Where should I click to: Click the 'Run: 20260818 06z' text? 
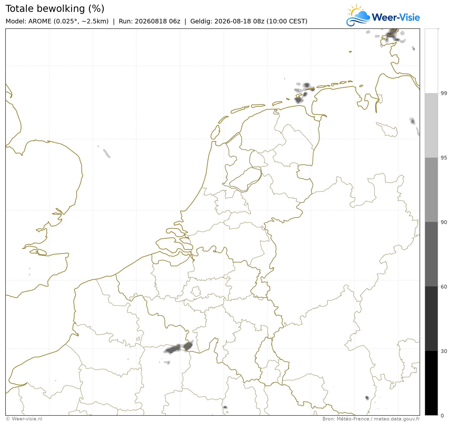click(149, 21)
